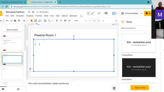Expand the image insert dropdown arrow
Viewport: 164px width, 92px height.
point(42,21)
